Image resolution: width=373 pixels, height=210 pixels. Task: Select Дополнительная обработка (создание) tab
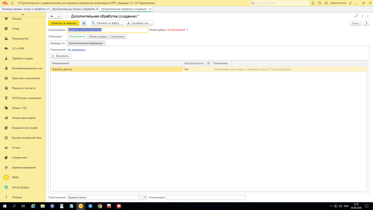[125, 9]
